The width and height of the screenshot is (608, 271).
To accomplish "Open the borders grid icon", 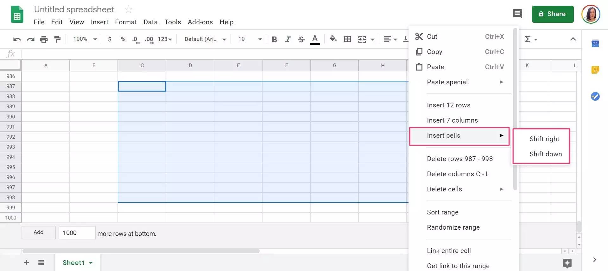I will (347, 39).
